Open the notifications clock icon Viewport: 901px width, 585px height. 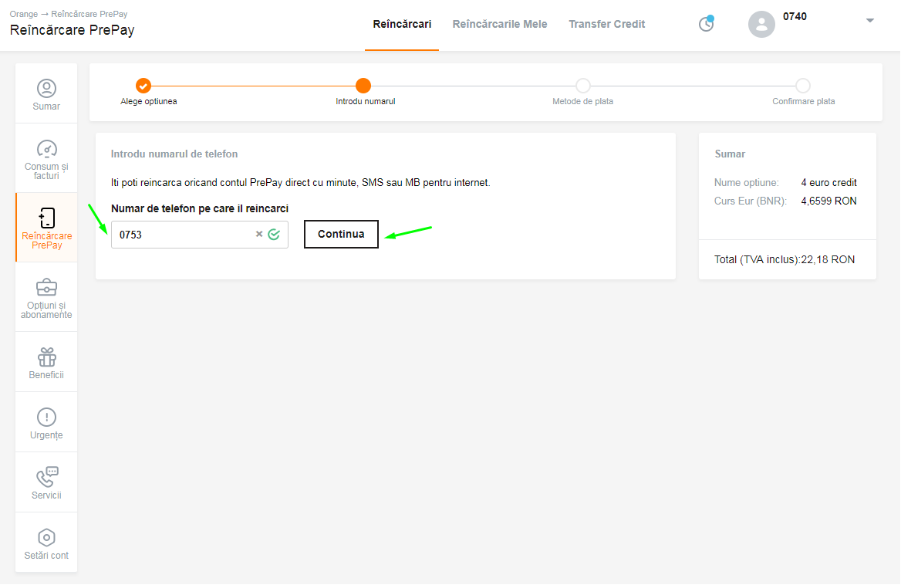[x=706, y=24]
